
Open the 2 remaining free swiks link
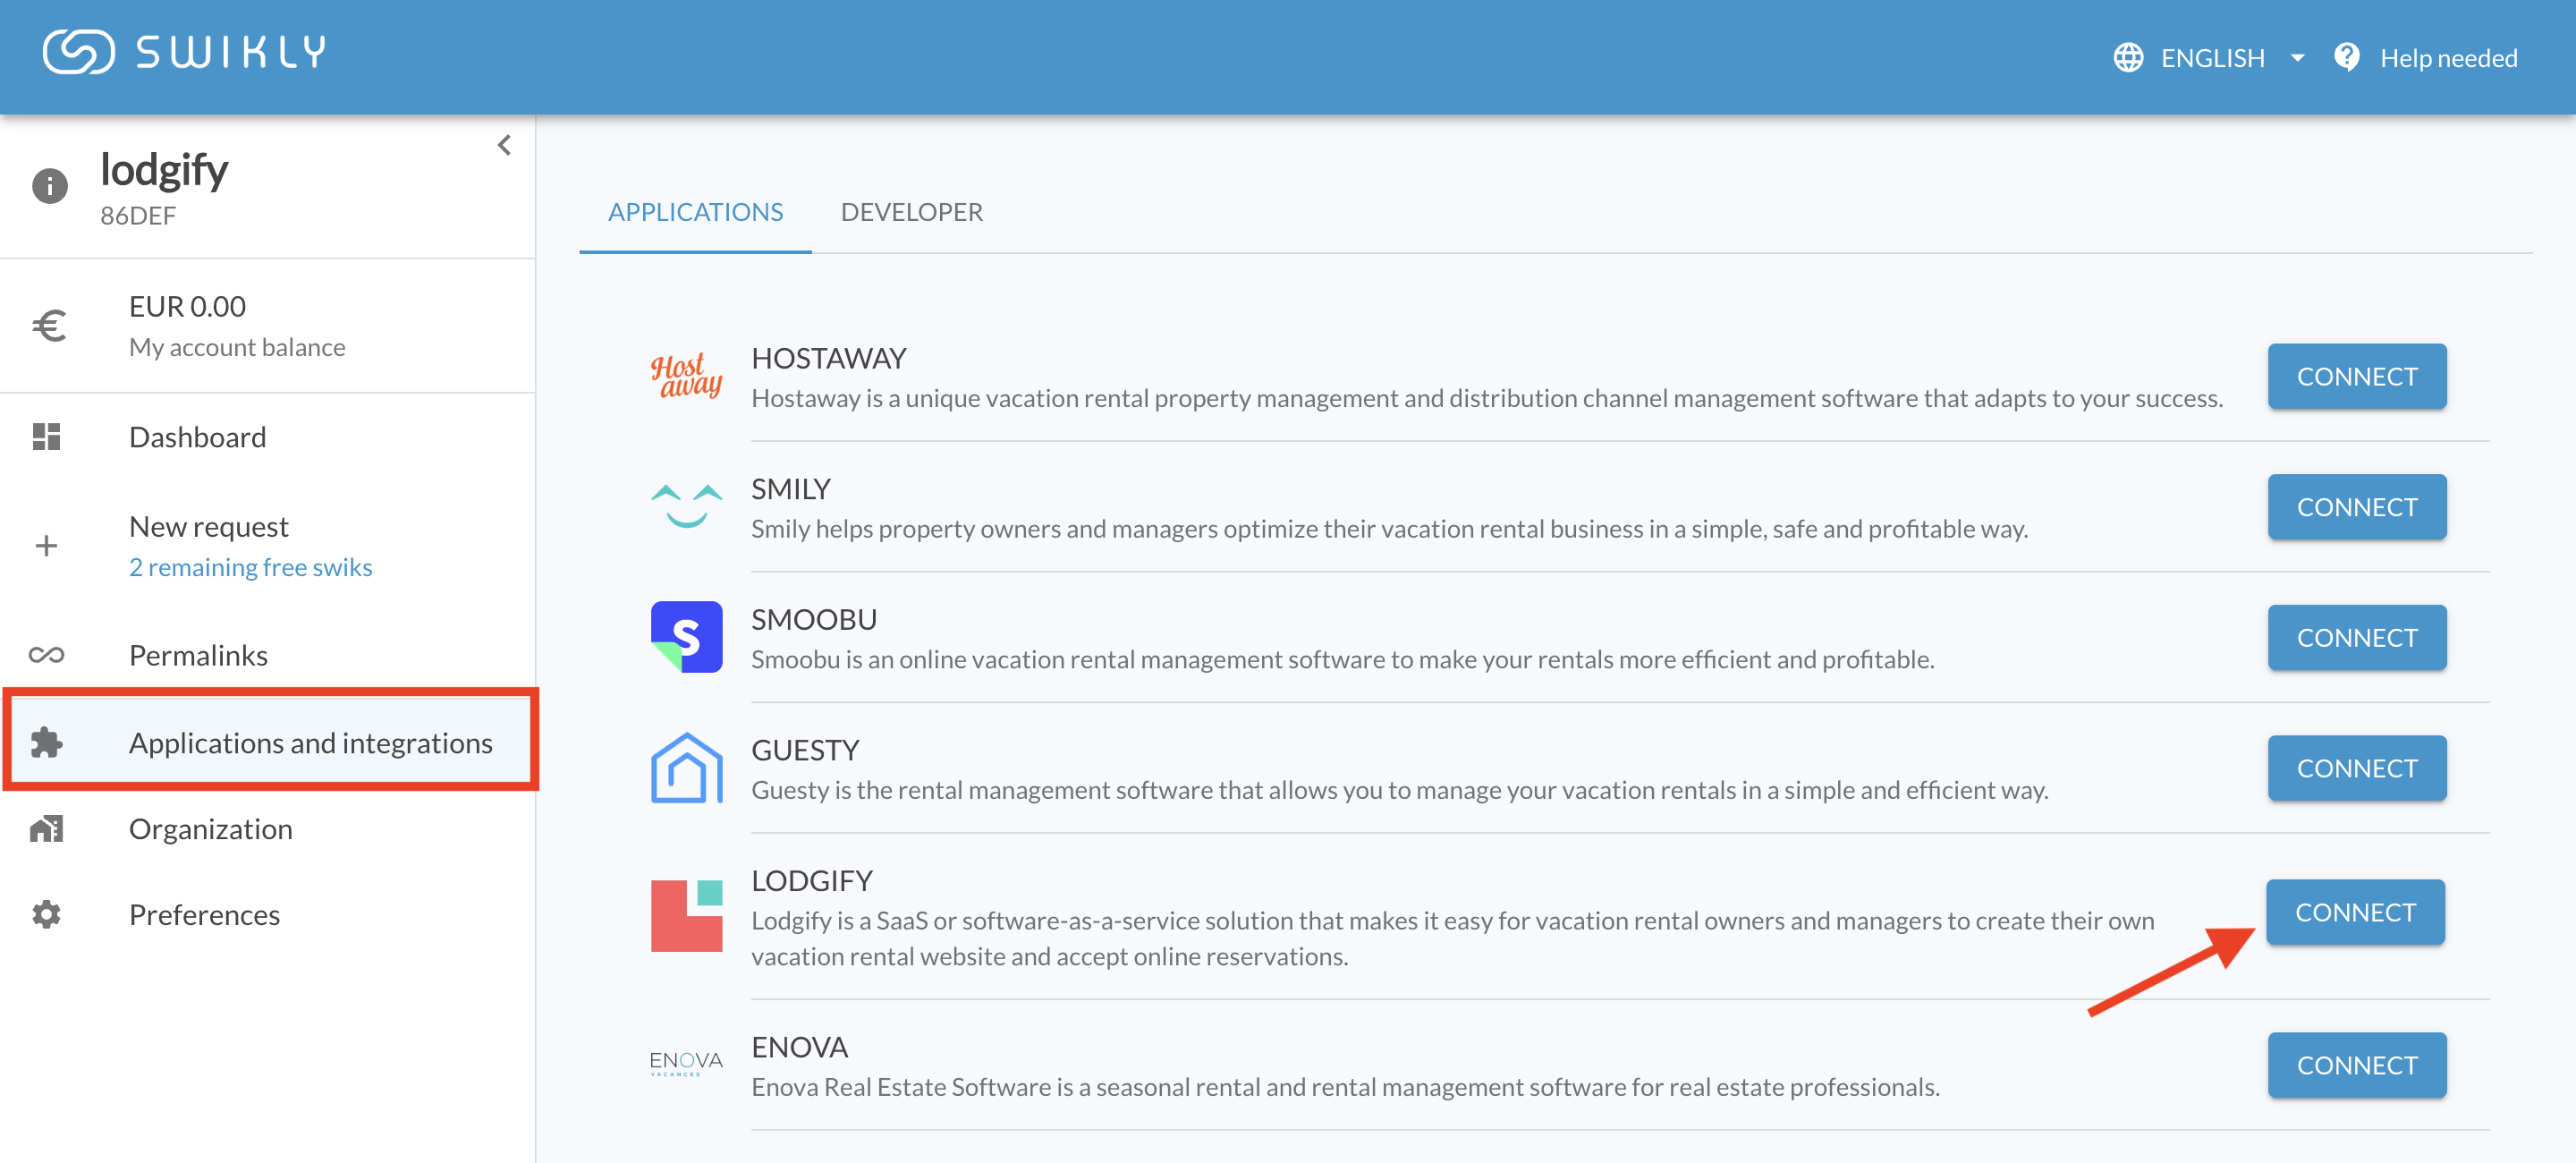[250, 566]
